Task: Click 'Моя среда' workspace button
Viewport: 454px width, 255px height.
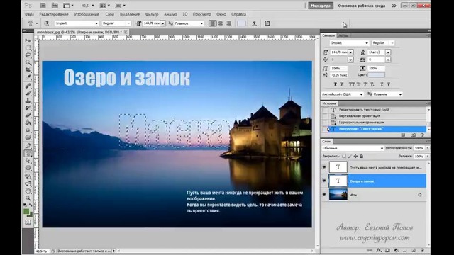Action: (x=321, y=6)
